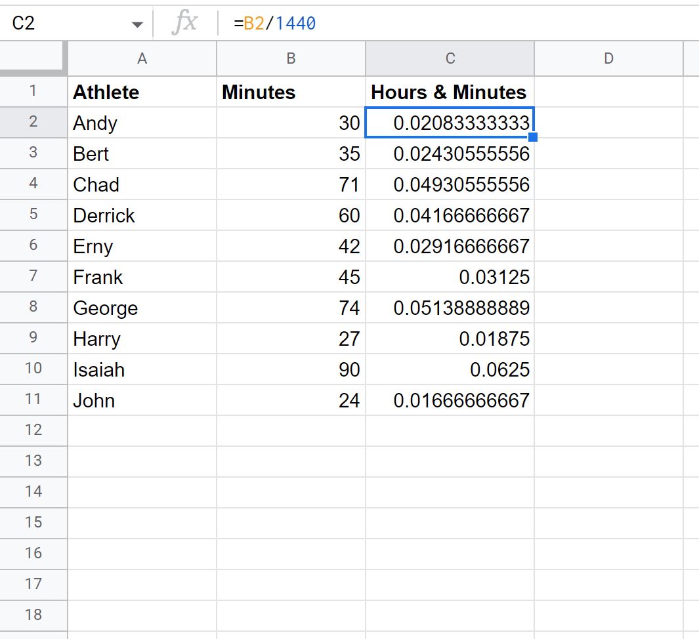Viewport: 699px width, 639px height.
Task: Open the Name box dropdown arrow
Action: [x=137, y=24]
